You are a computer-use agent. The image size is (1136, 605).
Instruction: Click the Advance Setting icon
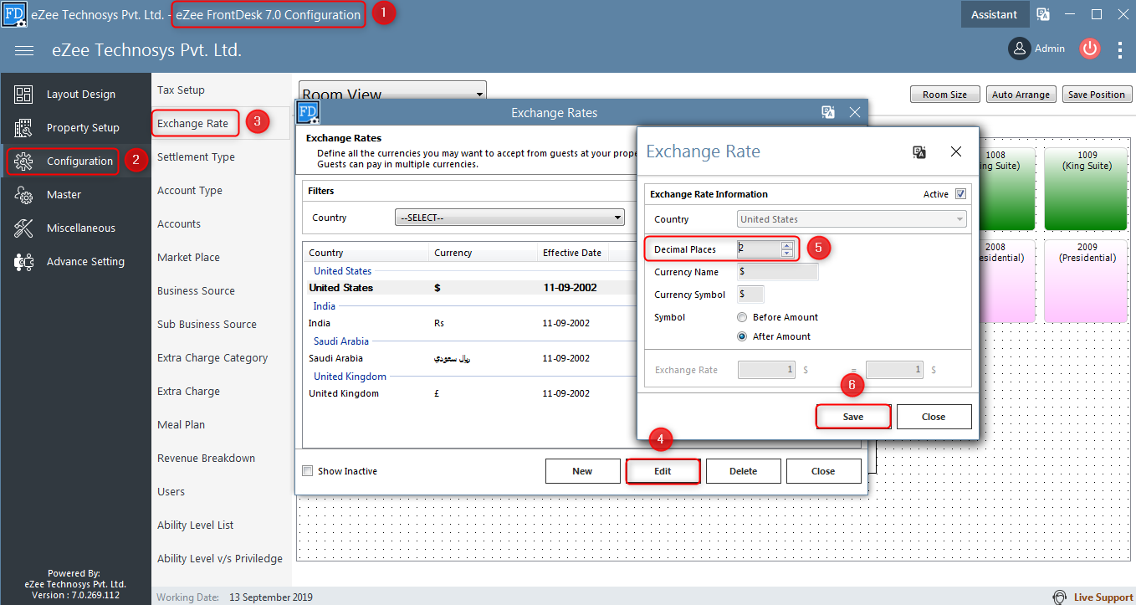(x=23, y=262)
